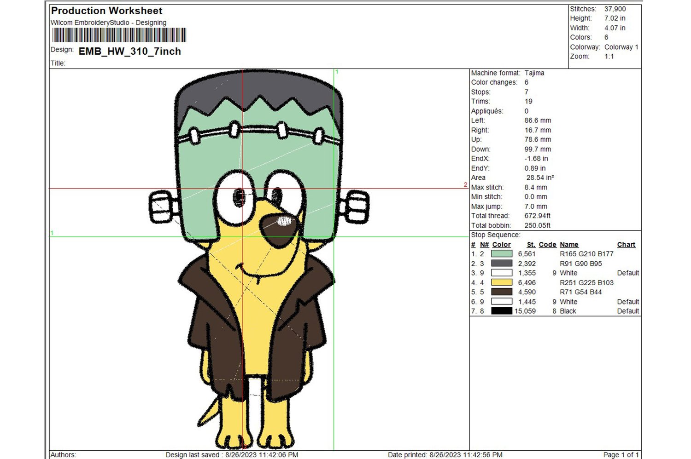The image size is (691, 459).
Task: Select the Stitches value 37,900
Action: (615, 9)
